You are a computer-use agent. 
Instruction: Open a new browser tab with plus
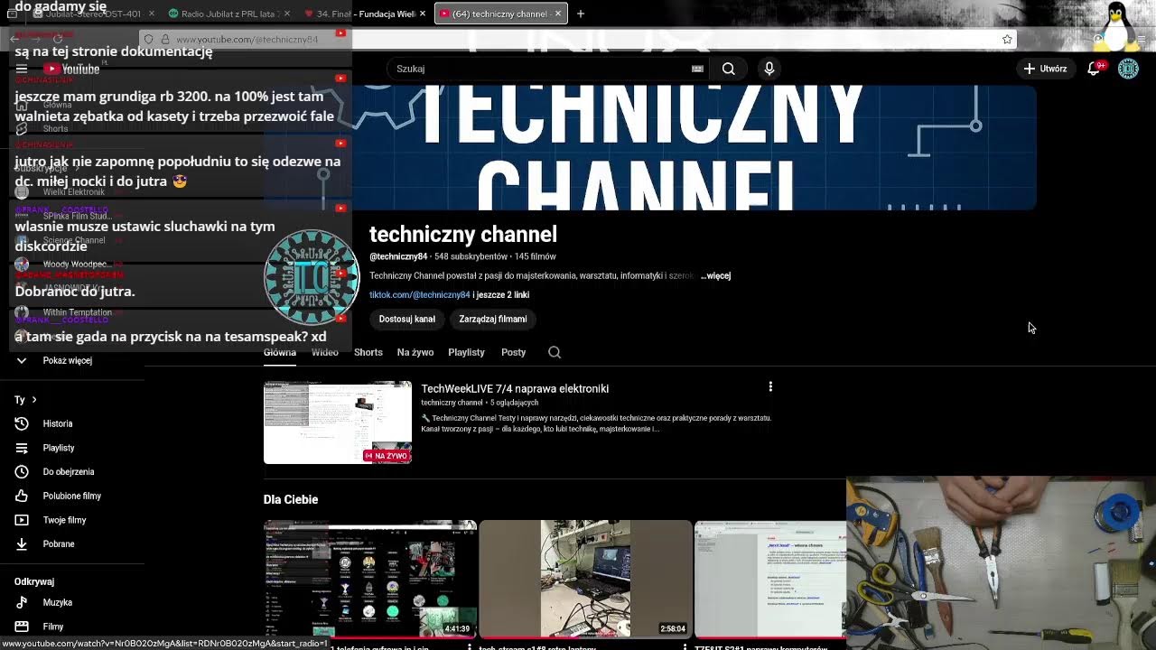tap(581, 14)
